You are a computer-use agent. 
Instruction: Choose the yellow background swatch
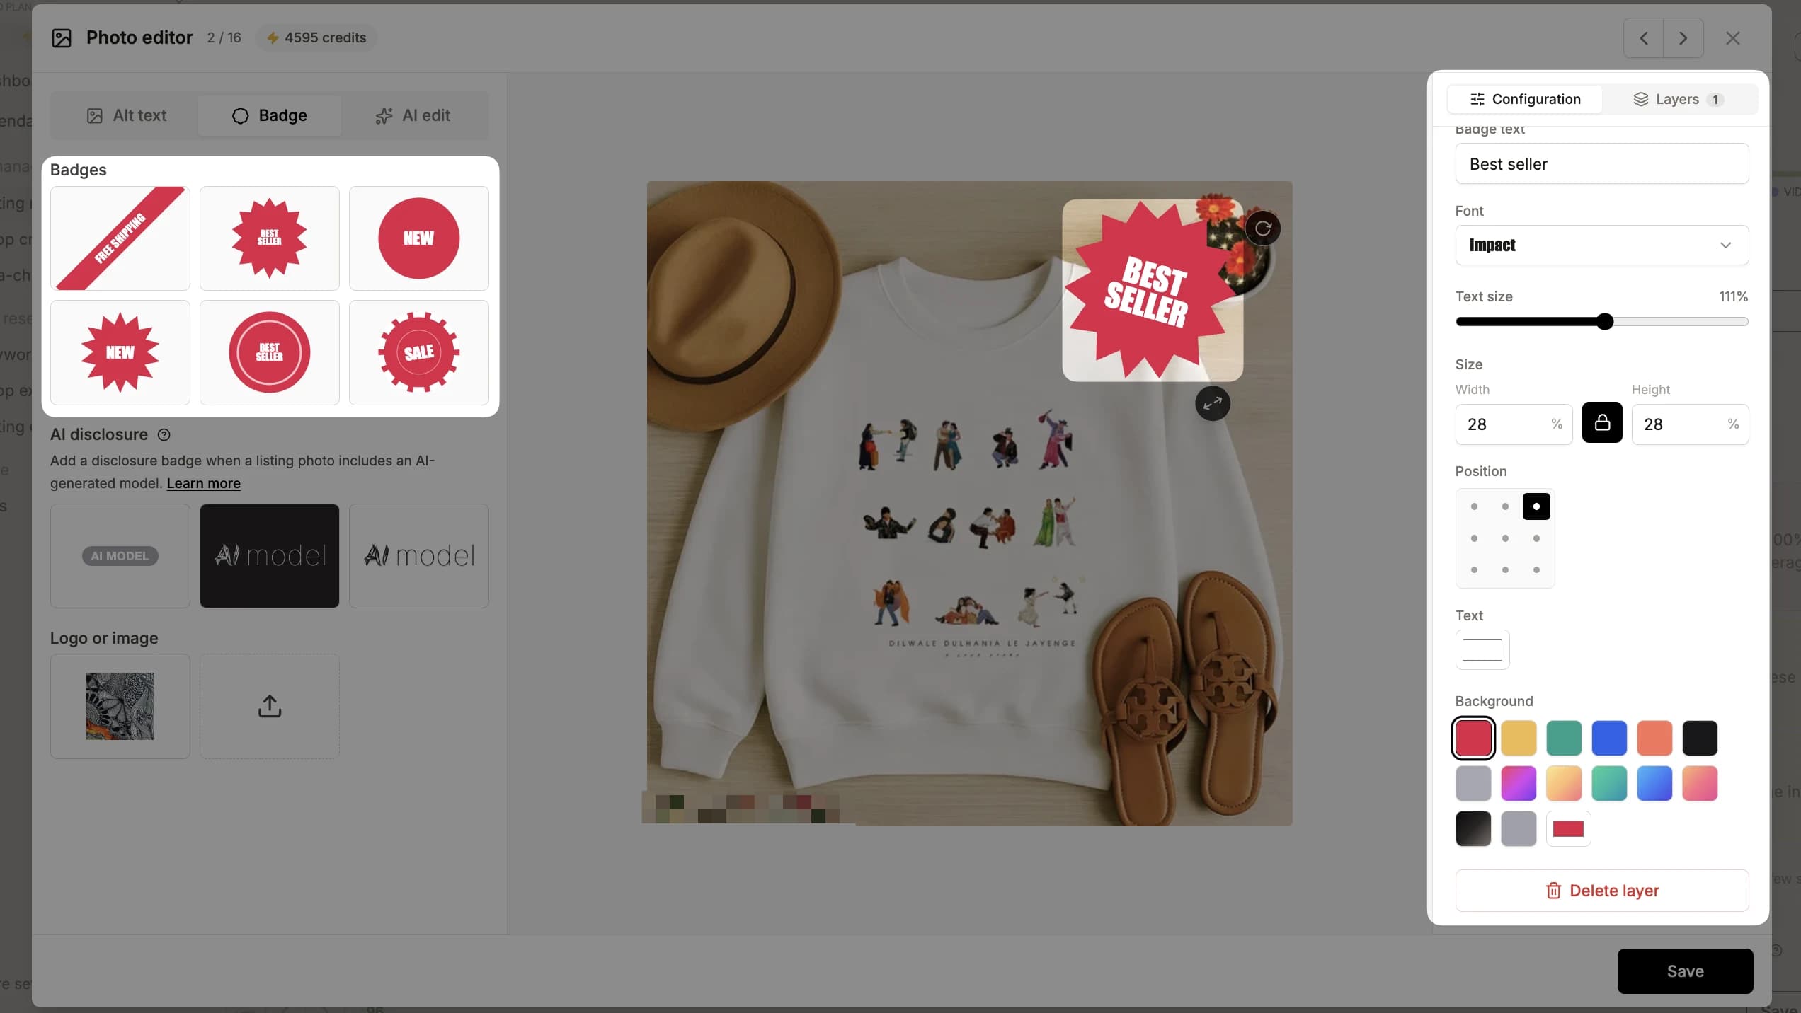[x=1519, y=738]
